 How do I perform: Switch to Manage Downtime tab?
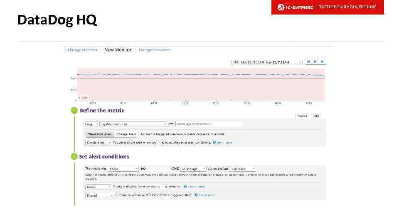click(x=155, y=50)
